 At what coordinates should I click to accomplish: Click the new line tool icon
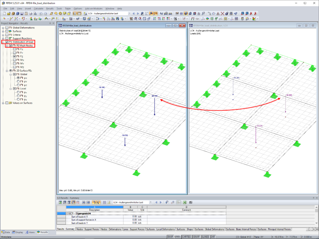[x=11, y=19]
